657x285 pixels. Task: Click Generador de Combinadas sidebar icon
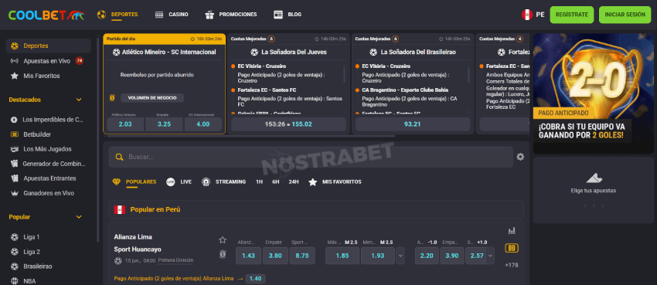click(15, 164)
